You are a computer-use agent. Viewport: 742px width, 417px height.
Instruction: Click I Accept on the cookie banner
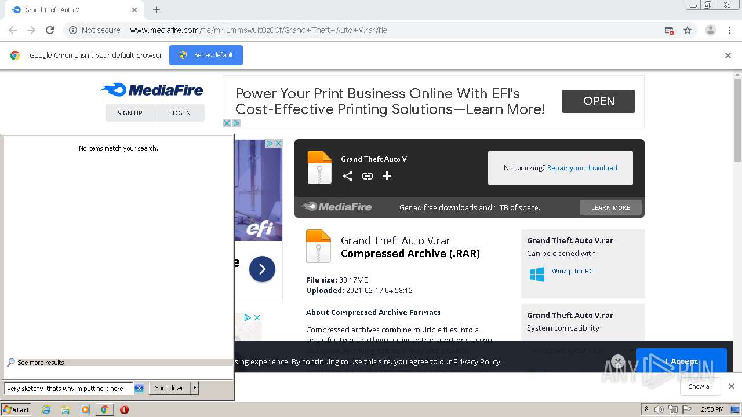(682, 361)
